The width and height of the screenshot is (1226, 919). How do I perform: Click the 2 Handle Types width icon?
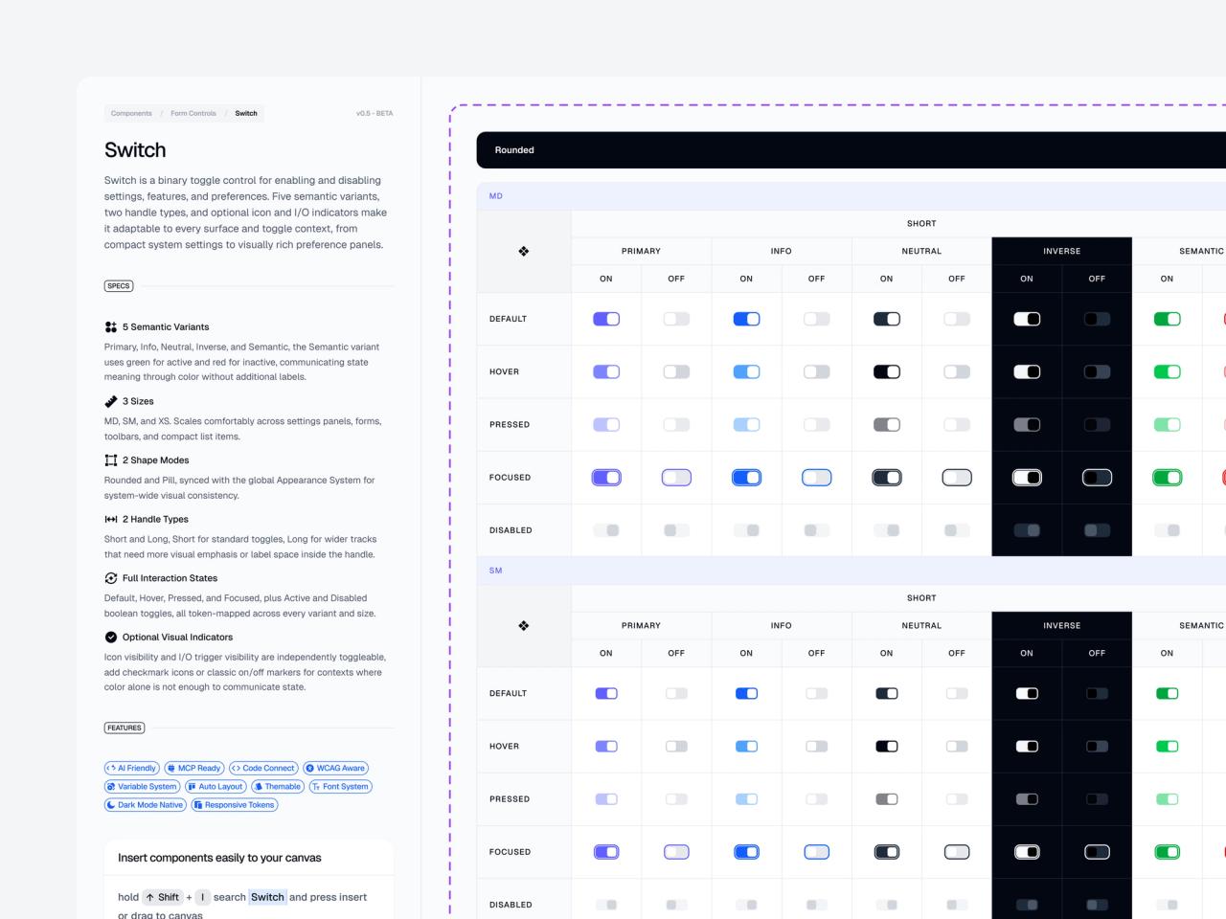pos(111,520)
